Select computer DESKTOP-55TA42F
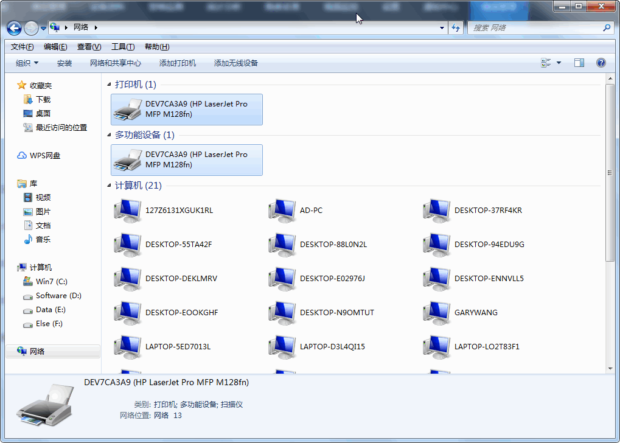 point(163,245)
